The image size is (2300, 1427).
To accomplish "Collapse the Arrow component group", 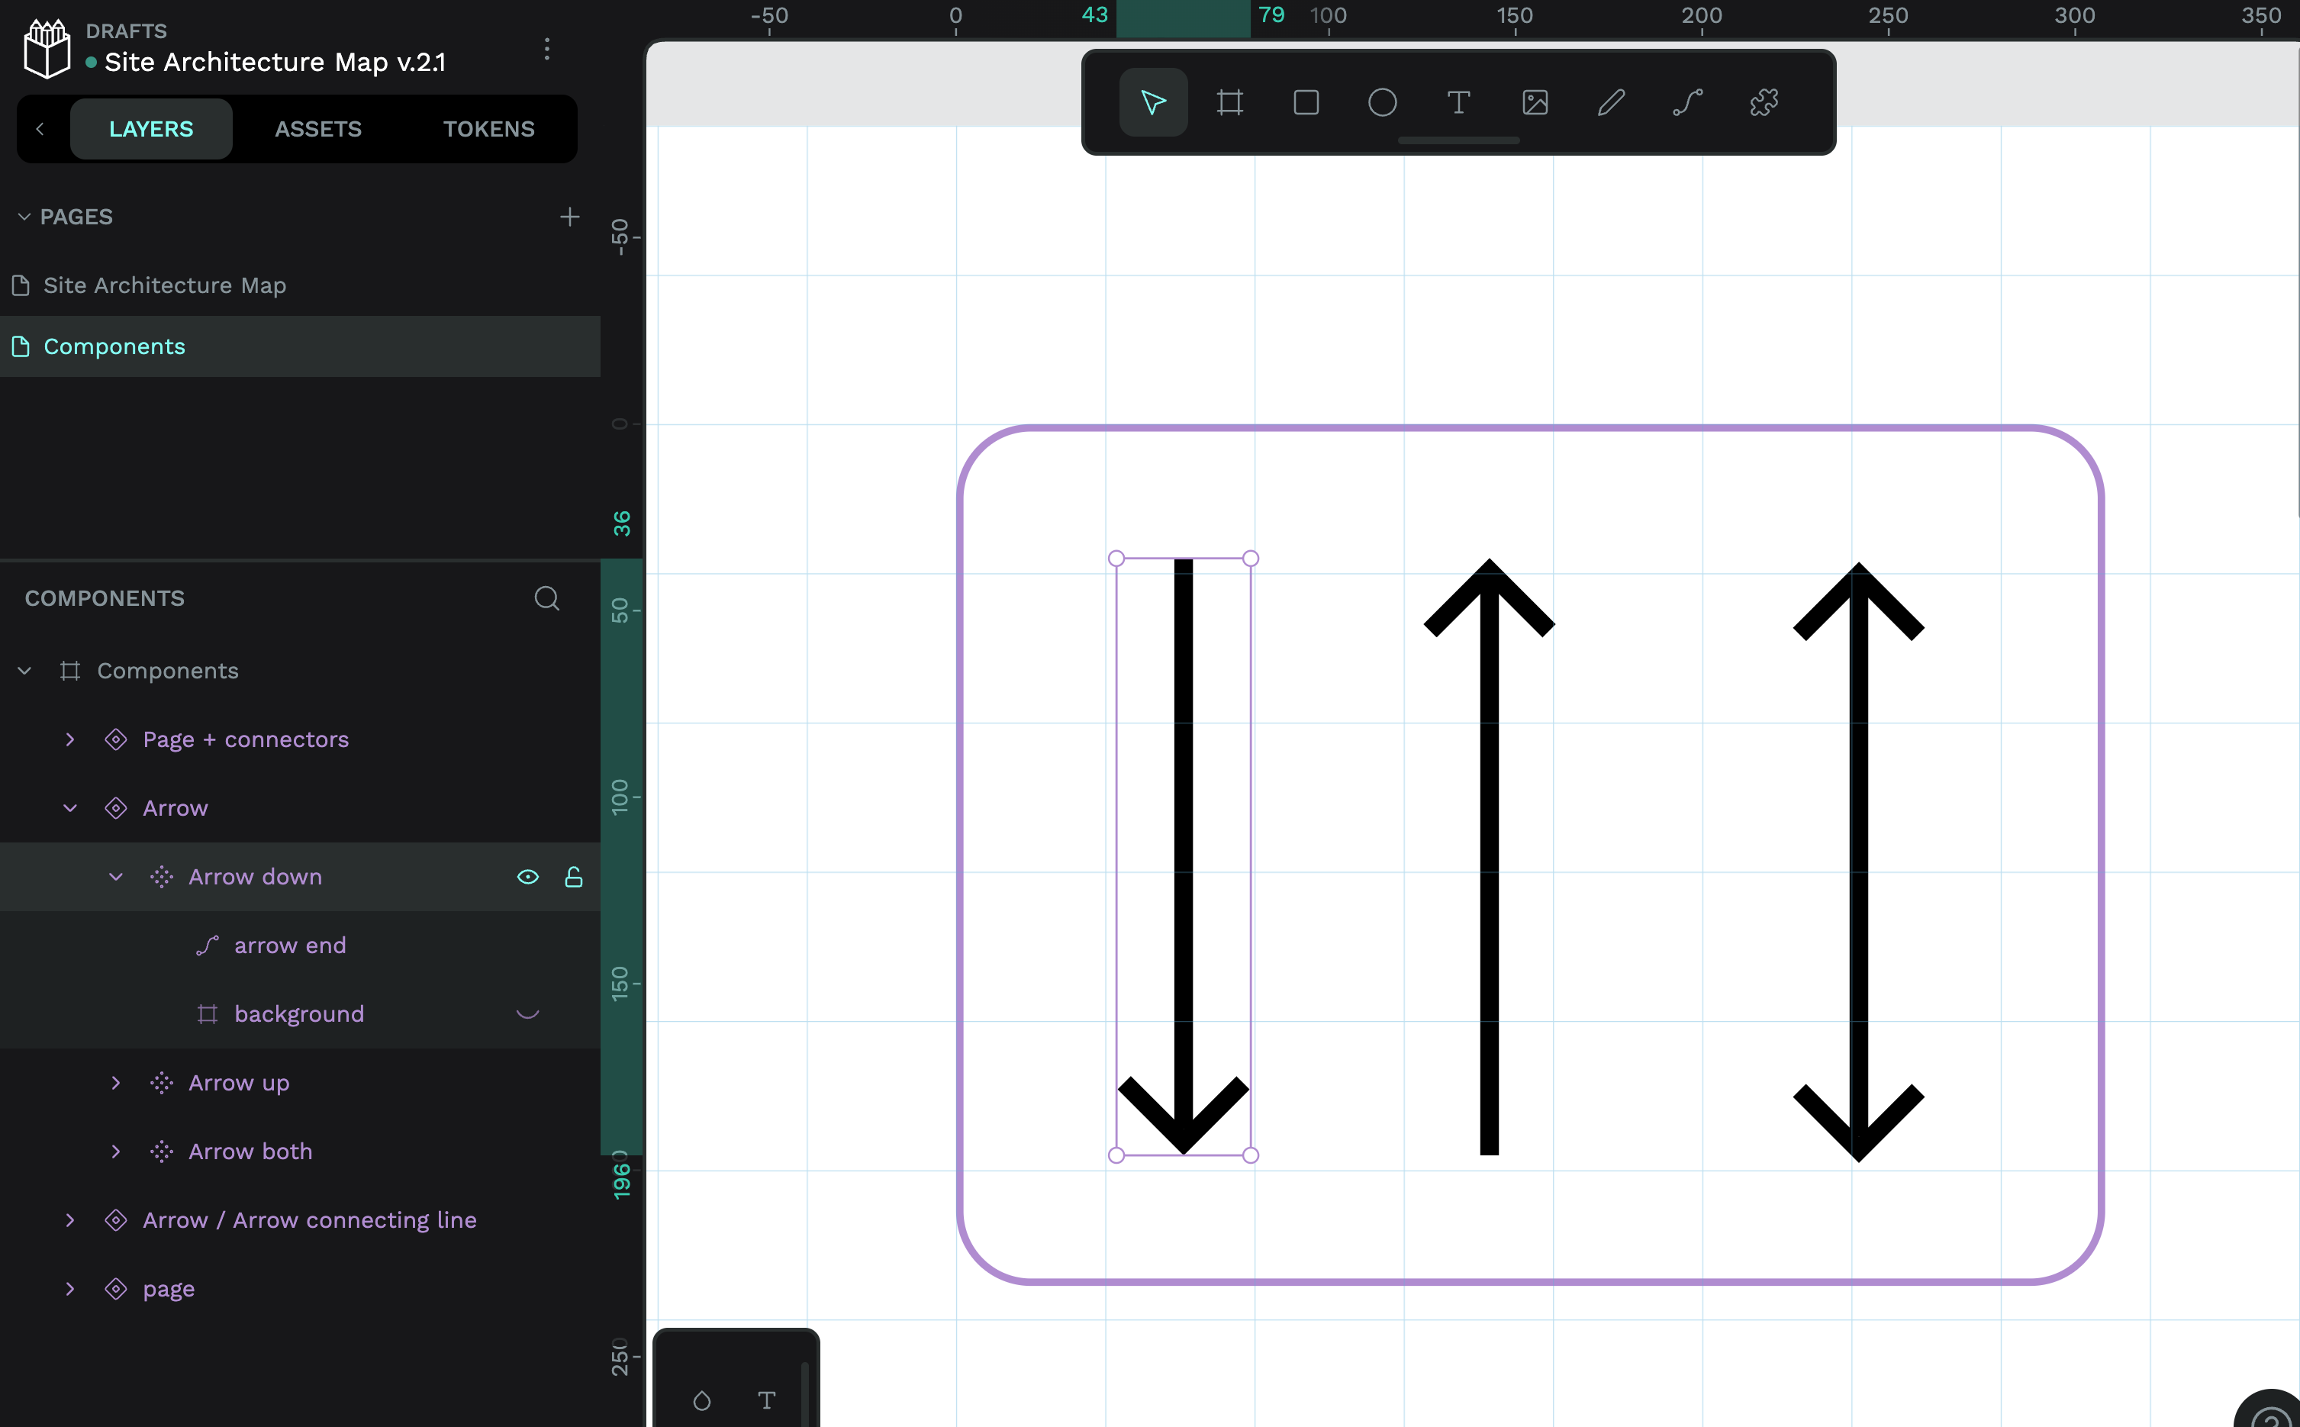I will [x=70, y=808].
